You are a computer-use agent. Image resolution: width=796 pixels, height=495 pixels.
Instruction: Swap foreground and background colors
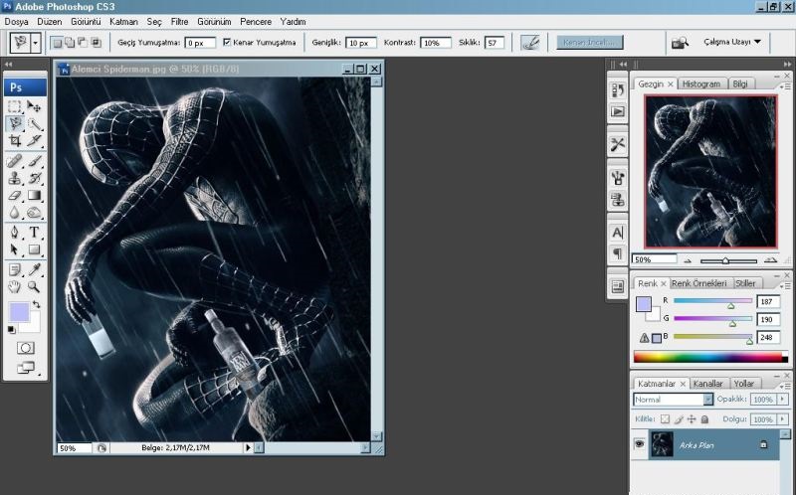pyautogui.click(x=37, y=304)
